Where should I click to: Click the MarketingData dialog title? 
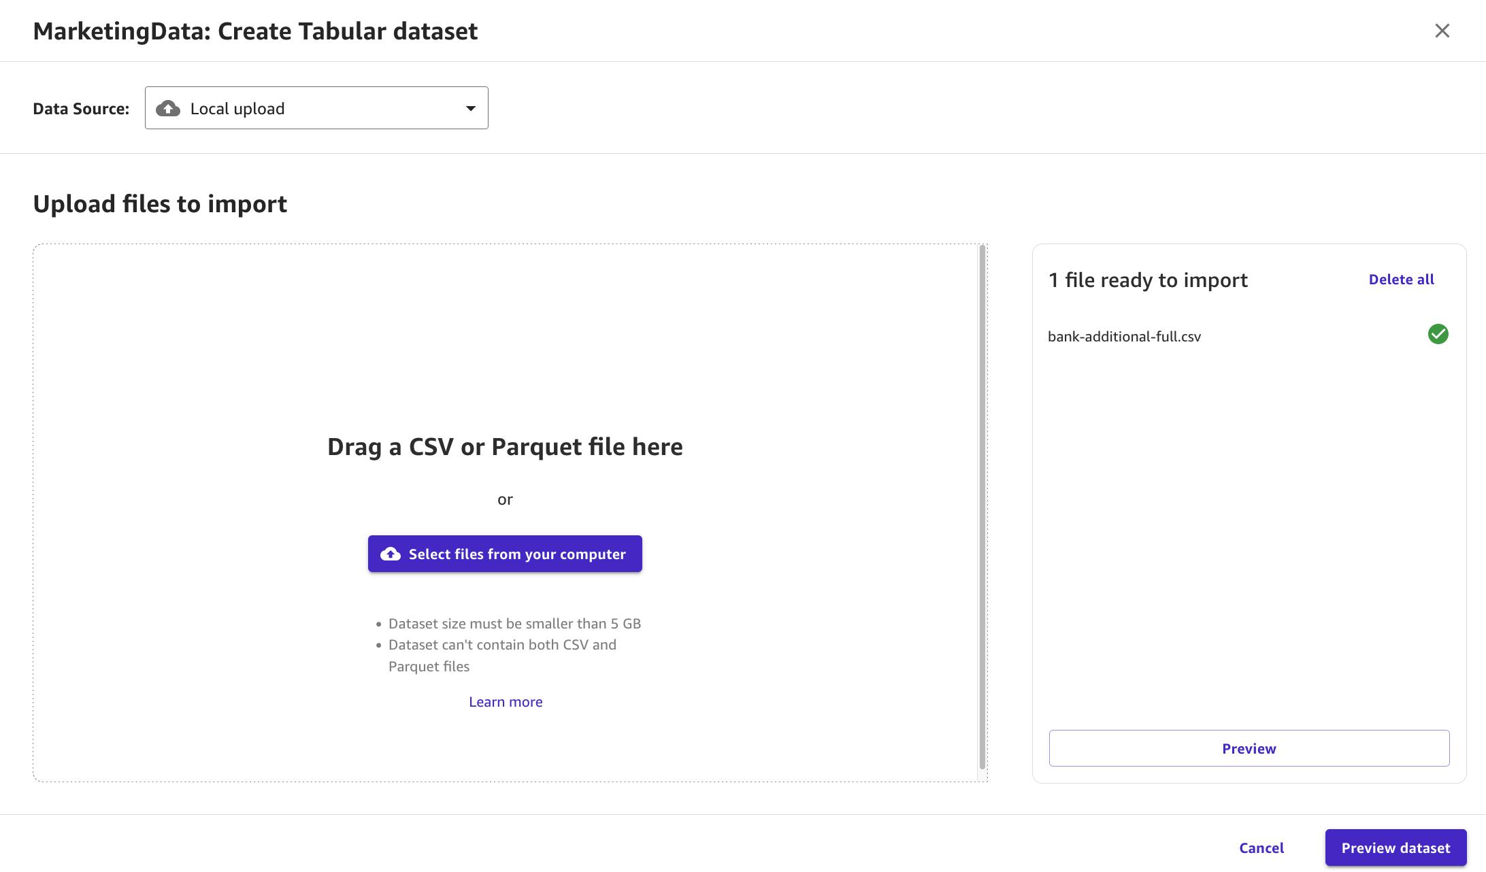click(x=255, y=31)
